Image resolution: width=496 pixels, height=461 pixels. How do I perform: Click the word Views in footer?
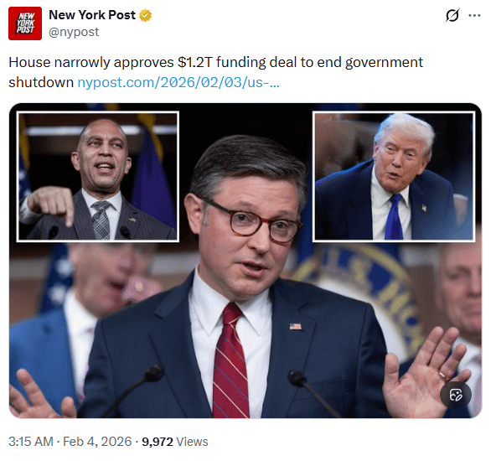pos(192,442)
